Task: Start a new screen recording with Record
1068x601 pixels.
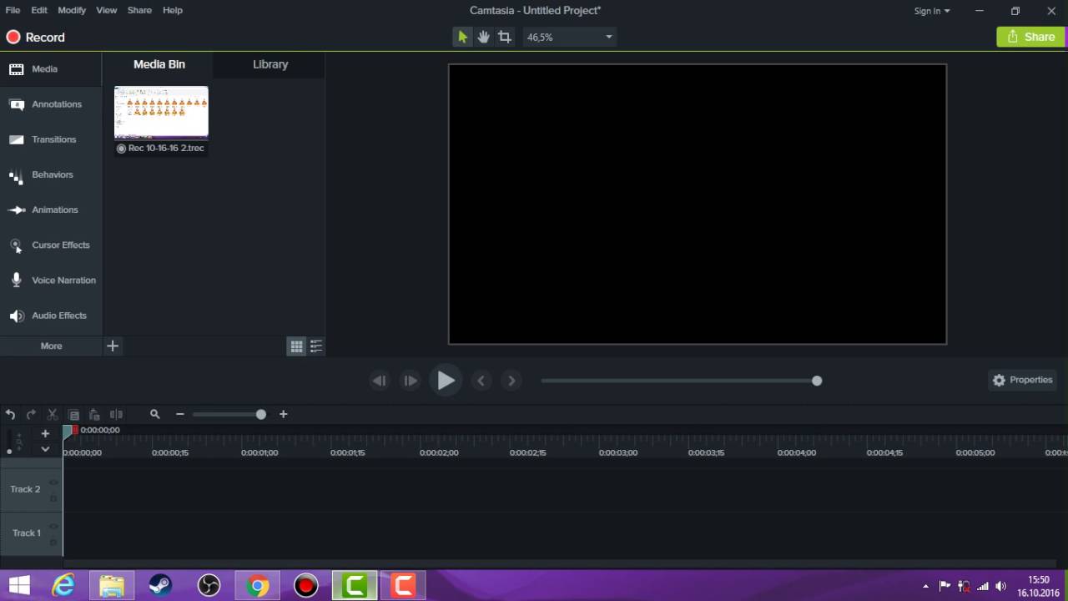Action: (x=35, y=37)
